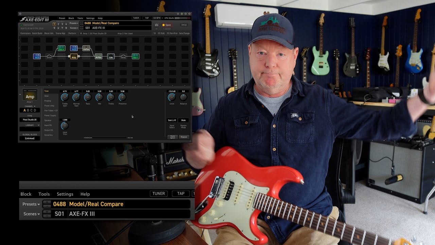
Task: Select the VolPan block on the grid
Action: [x=86, y=48]
